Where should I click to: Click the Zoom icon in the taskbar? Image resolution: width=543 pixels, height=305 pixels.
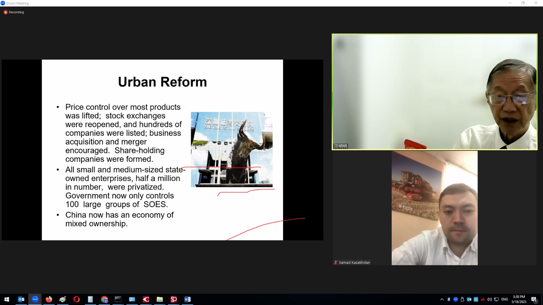[x=35, y=299]
